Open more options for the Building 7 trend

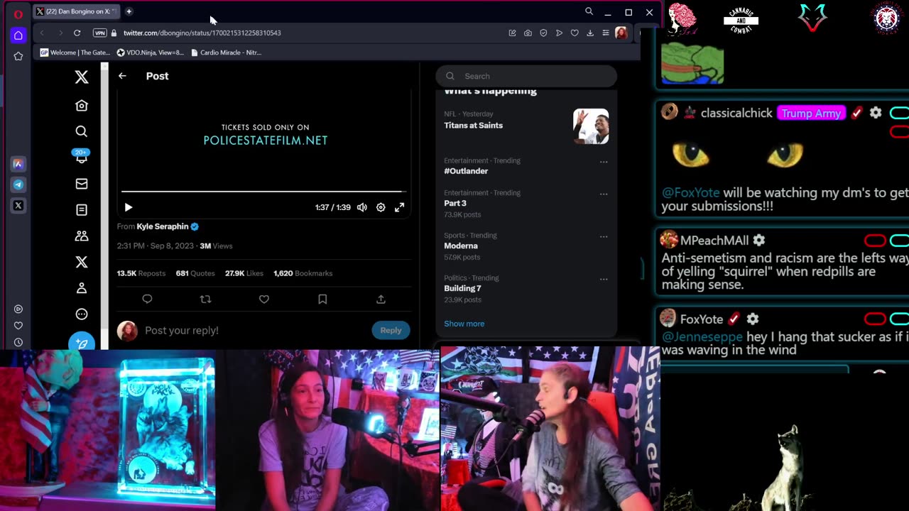604,279
